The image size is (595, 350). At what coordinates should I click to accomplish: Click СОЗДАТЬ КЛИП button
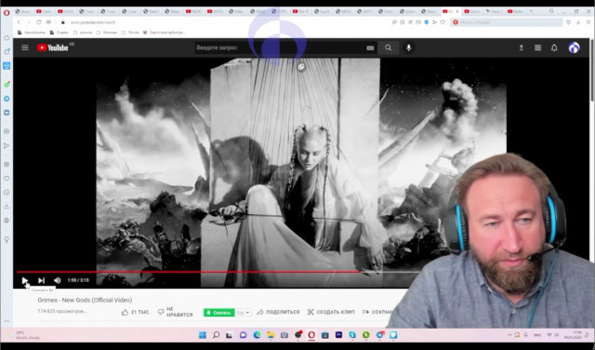point(331,312)
